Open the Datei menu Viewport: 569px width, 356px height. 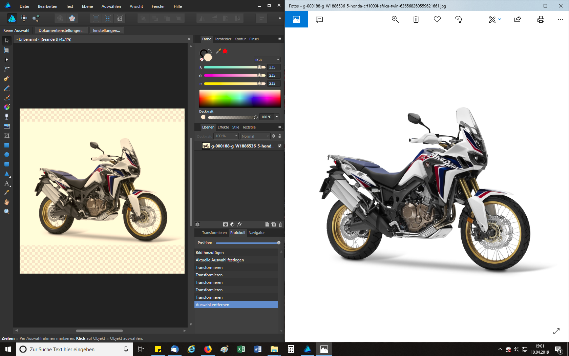pos(24,6)
